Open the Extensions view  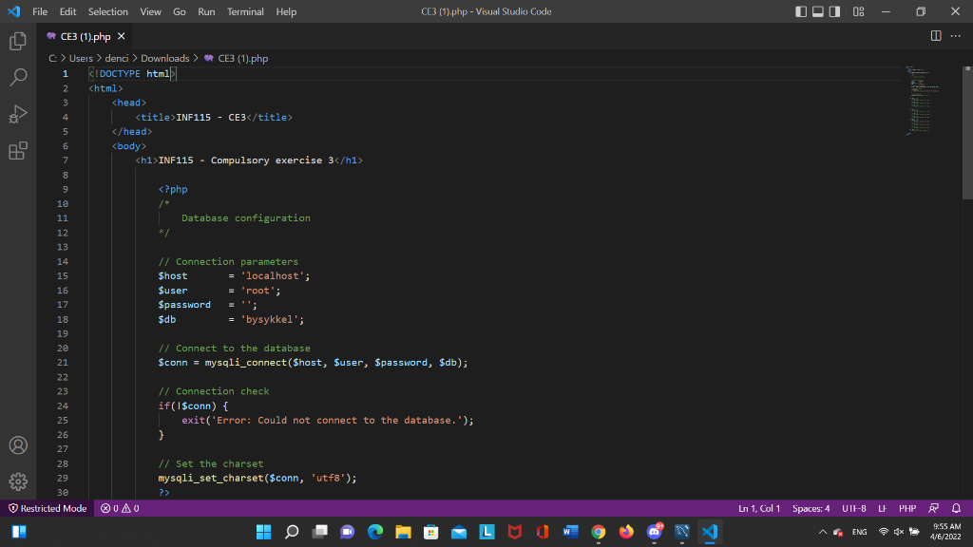[x=18, y=151]
